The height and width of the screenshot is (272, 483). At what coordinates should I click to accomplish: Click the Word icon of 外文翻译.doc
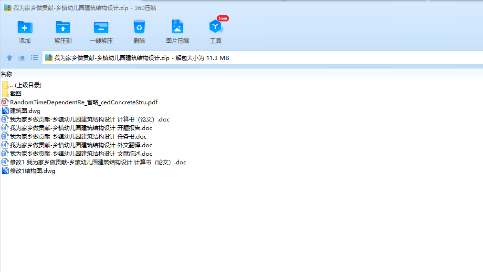coord(5,145)
